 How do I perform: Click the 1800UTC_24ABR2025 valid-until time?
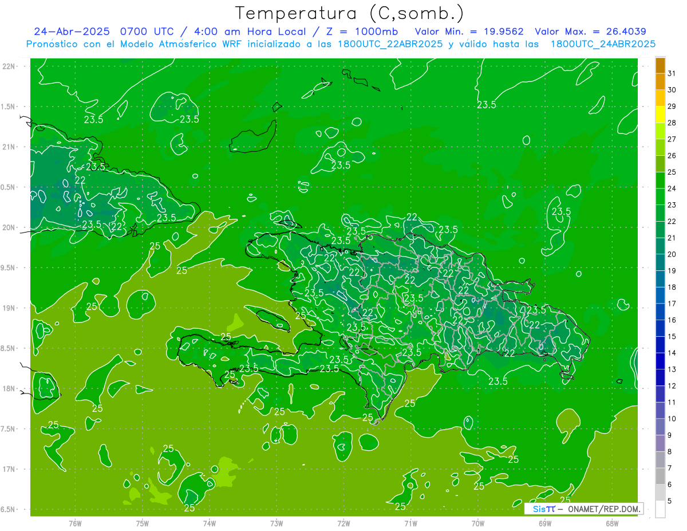[x=603, y=44]
